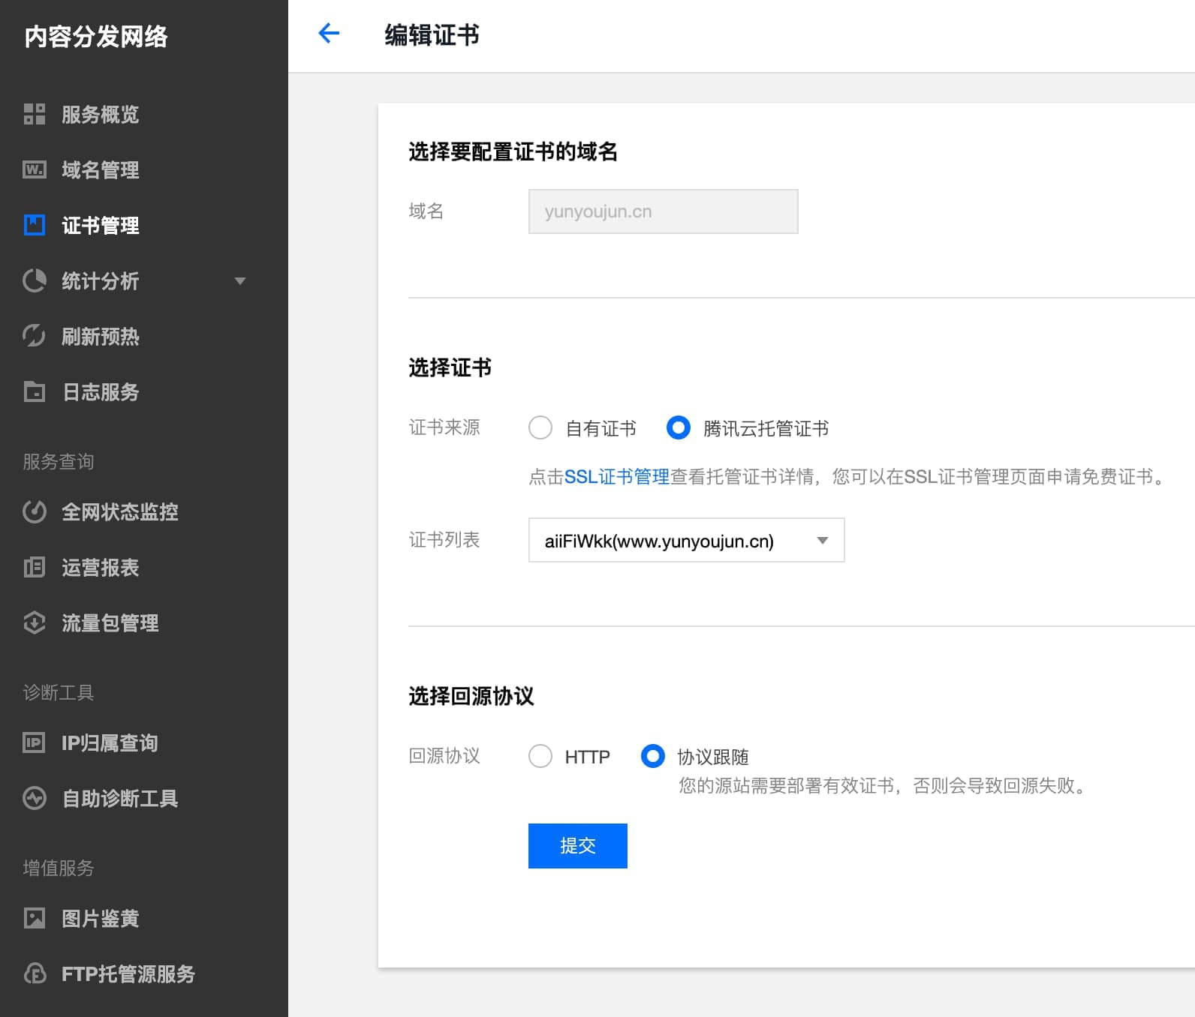1195x1017 pixels.
Task: Open 证书列表 dropdown aiiFiWkk
Action: (x=686, y=540)
